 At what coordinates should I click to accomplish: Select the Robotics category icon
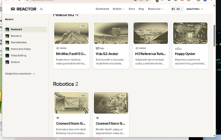7,36
